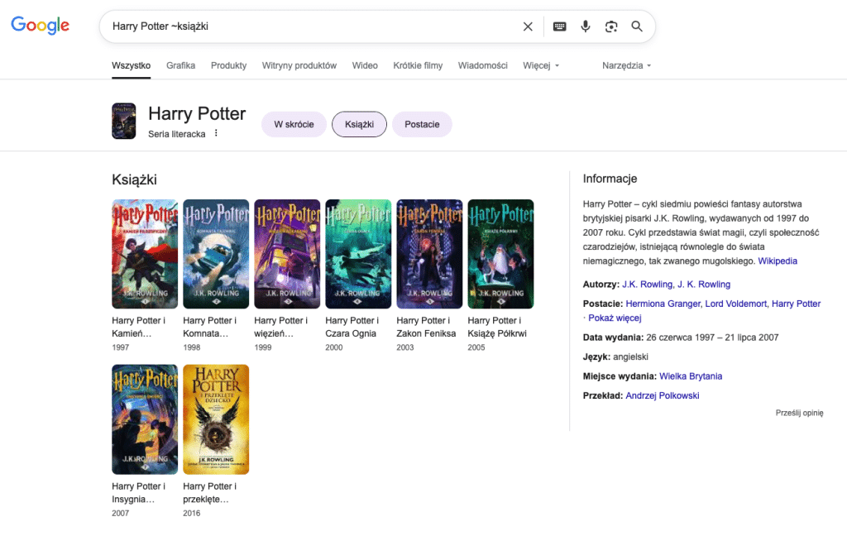This screenshot has height=536, width=847.
Task: Open Czara Ognia book cover
Action: (x=358, y=254)
